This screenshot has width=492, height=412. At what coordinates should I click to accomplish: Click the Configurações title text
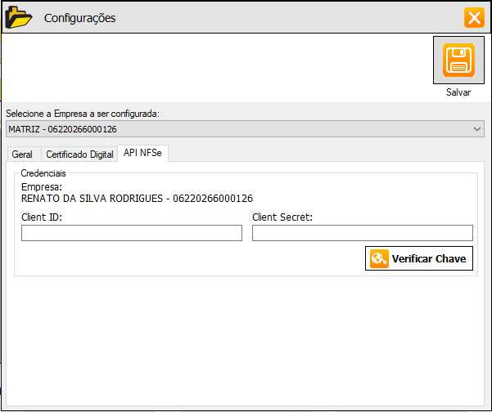point(79,18)
